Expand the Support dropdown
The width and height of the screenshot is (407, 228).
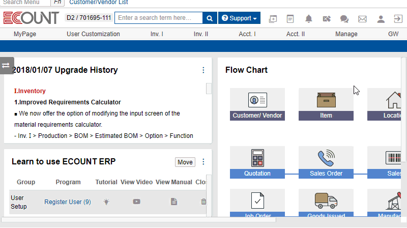pos(239,18)
